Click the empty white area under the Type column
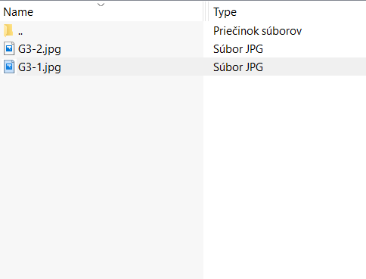The image size is (366, 279). click(x=285, y=176)
